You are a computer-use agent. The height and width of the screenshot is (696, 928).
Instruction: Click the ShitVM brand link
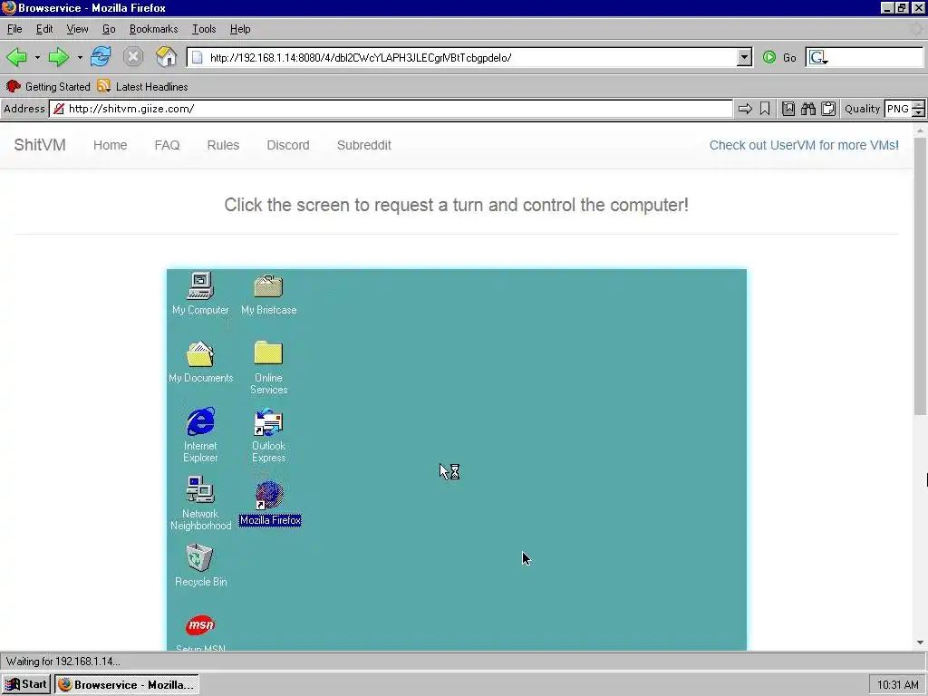pyautogui.click(x=40, y=145)
